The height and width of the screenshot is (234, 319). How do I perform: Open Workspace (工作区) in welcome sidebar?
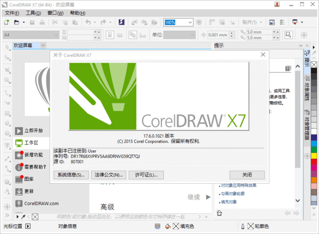click(x=31, y=143)
